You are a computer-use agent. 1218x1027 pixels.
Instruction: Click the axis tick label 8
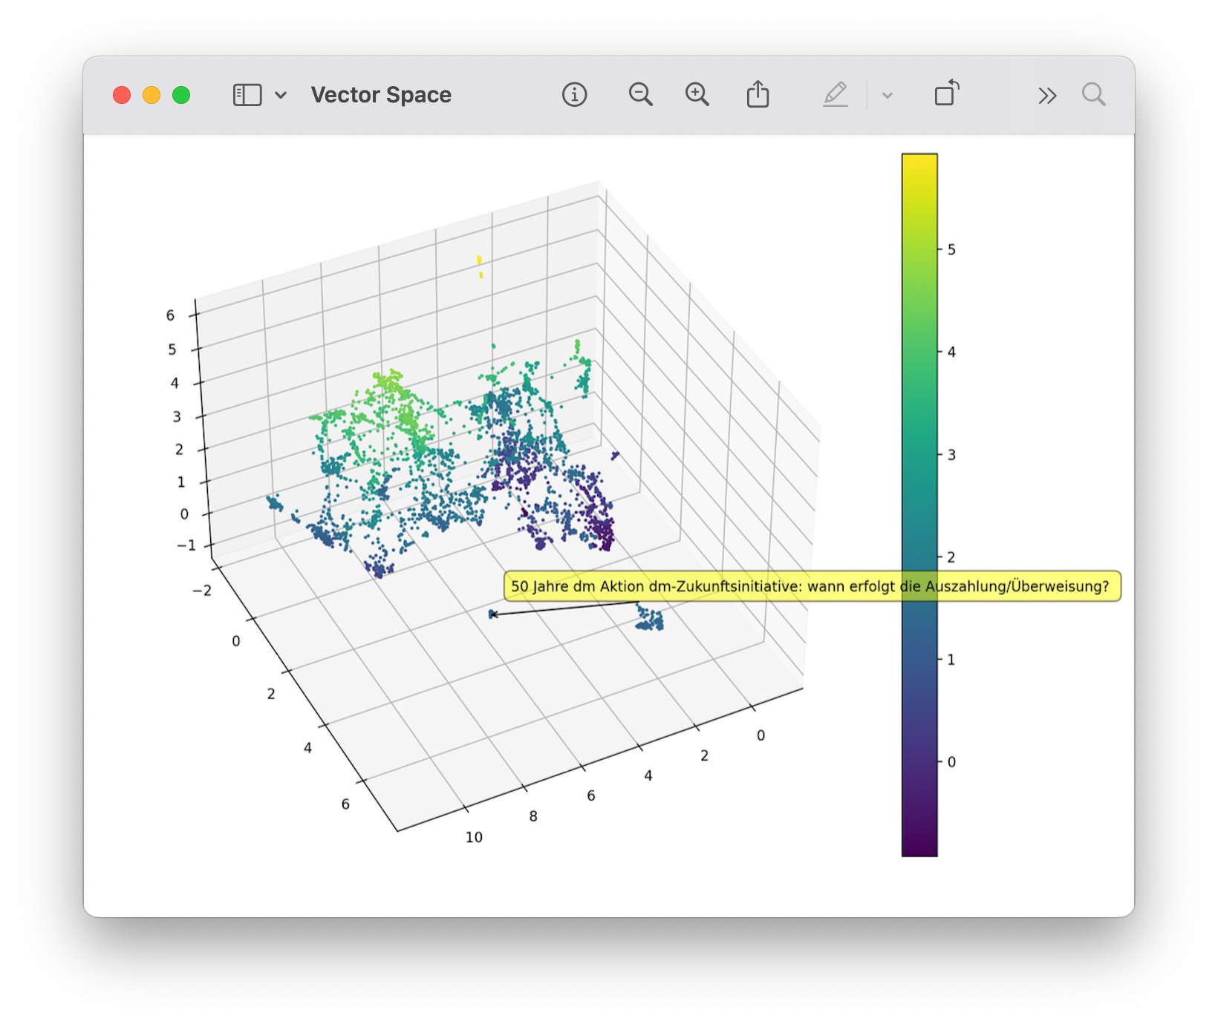tap(533, 816)
